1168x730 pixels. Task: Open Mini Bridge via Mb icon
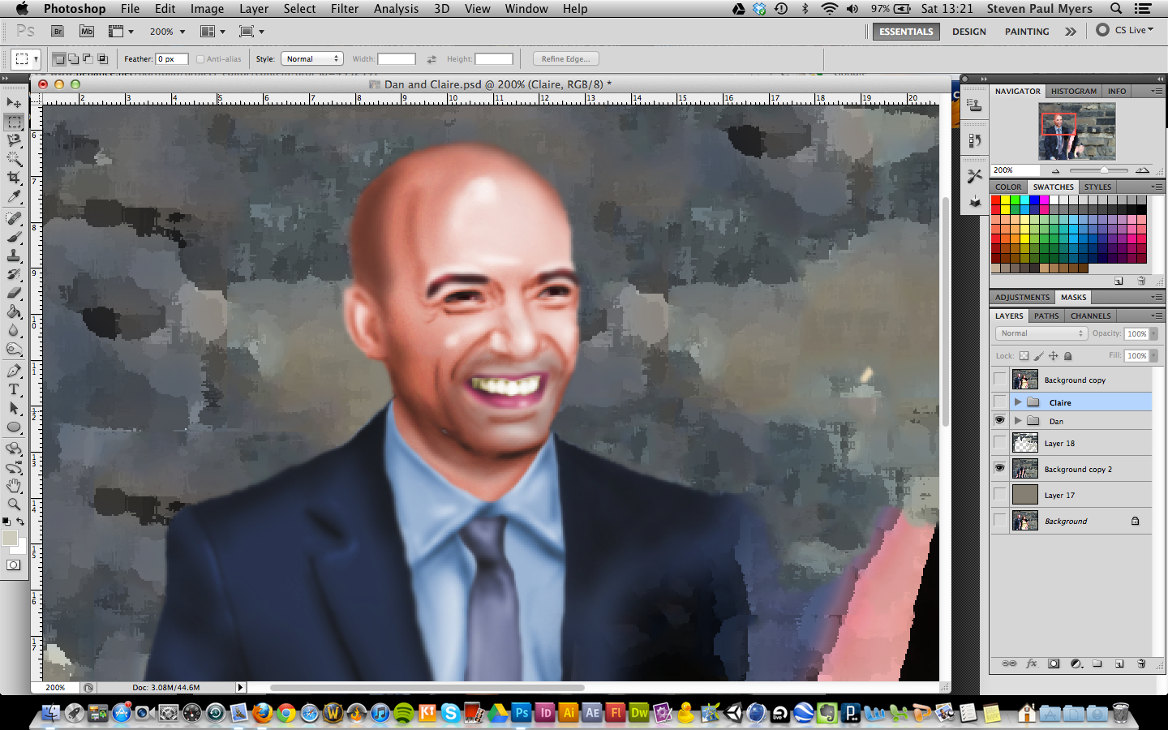pos(87,32)
